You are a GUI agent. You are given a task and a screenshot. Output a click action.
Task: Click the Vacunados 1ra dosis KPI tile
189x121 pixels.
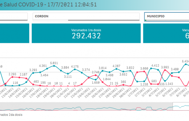tap(86, 33)
